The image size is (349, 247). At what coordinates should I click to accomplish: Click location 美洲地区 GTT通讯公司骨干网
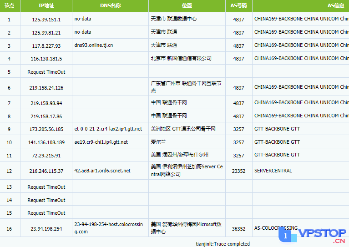[183, 129]
